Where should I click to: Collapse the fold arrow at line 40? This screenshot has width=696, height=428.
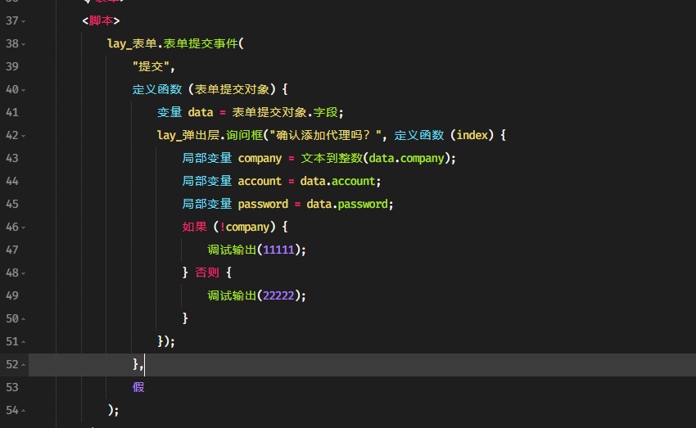24,90
